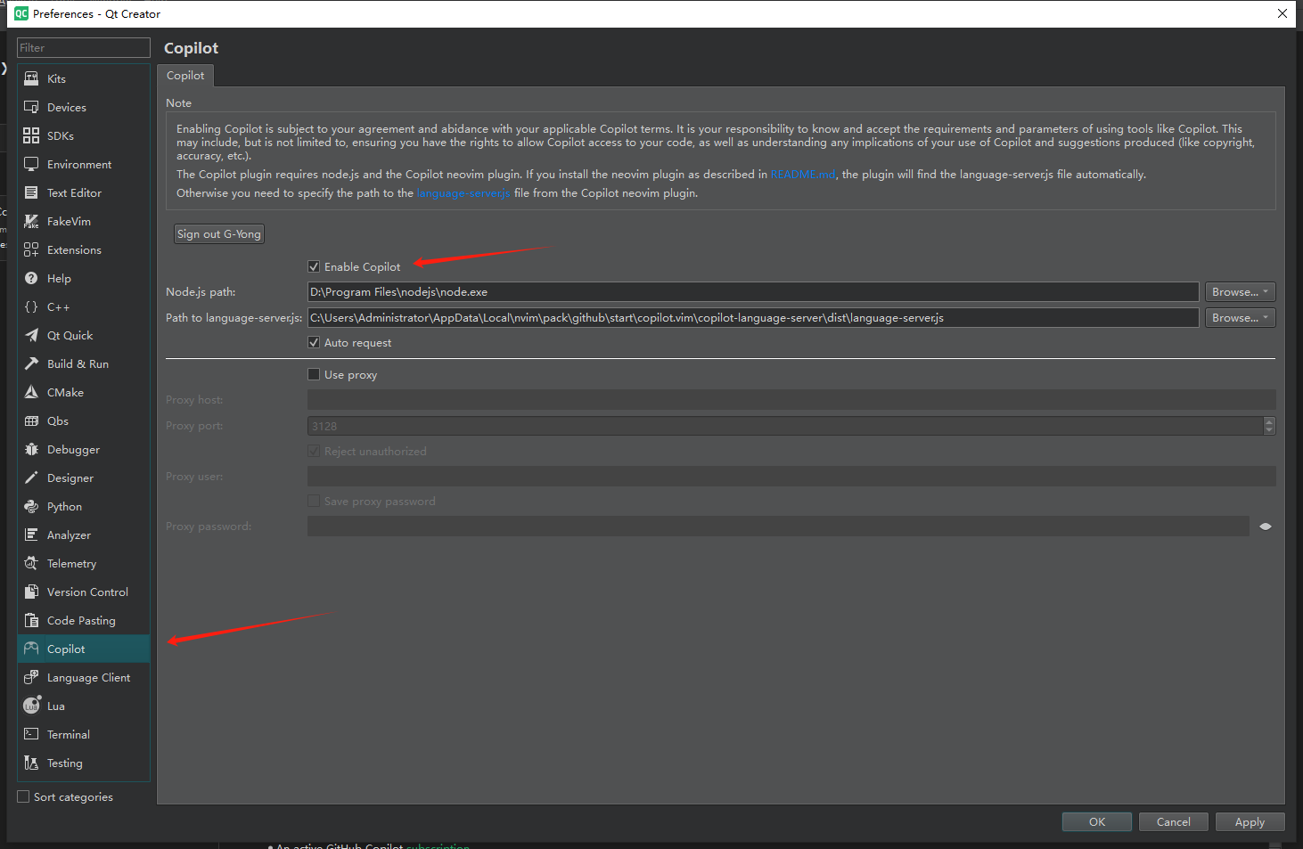Click Path to language-server.js input field
Screen dimensions: 1303x849
[753, 317]
